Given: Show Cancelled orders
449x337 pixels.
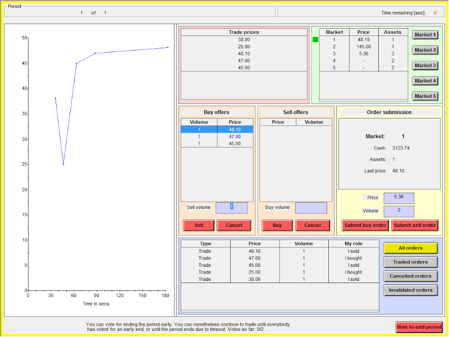Looking at the screenshot, I should pyautogui.click(x=411, y=276).
